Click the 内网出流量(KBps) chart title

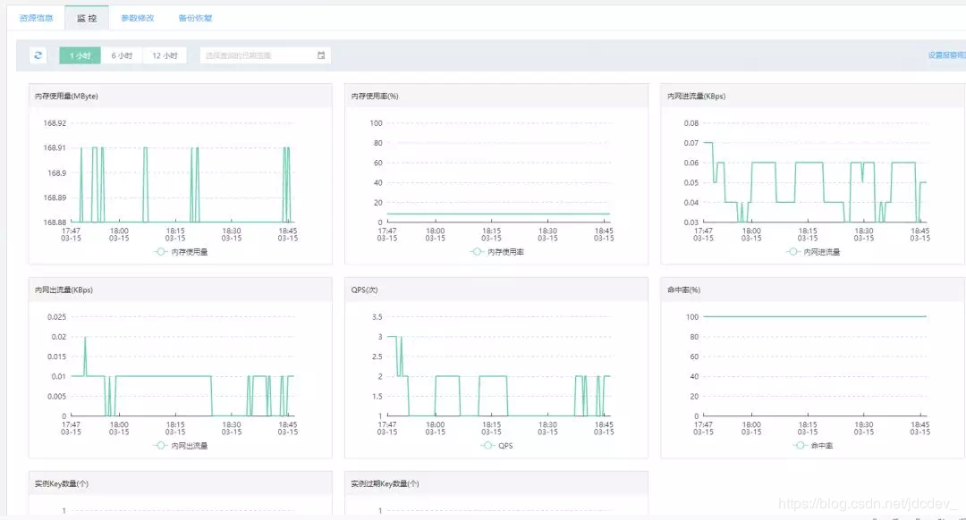(64, 289)
